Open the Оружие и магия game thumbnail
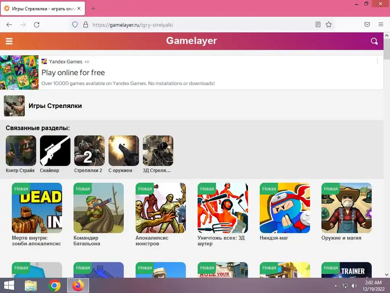 coord(347,208)
